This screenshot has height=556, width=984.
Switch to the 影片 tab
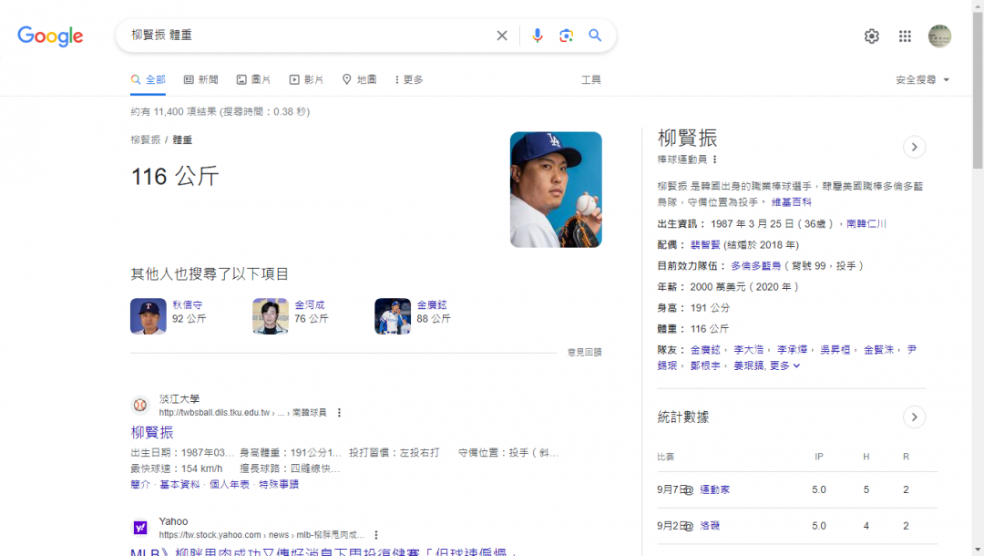(306, 79)
